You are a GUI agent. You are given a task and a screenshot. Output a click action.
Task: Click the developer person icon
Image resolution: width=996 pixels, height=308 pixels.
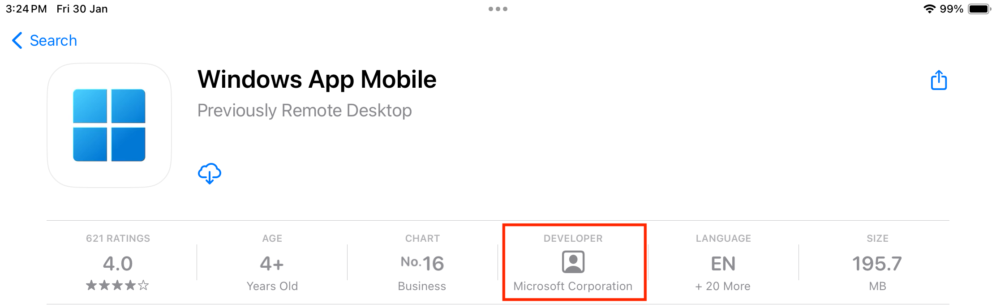pyautogui.click(x=573, y=262)
